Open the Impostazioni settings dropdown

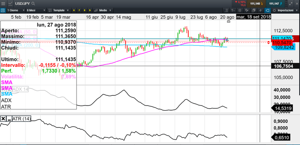pyautogui.click(x=285, y=10)
